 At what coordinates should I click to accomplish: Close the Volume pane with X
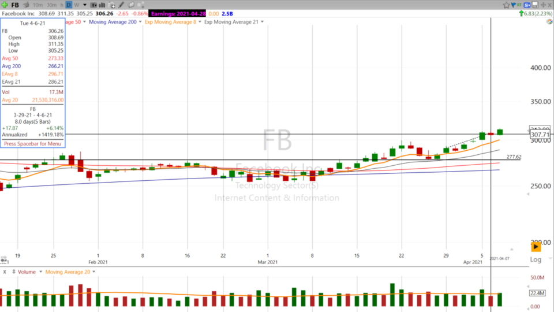(5, 272)
